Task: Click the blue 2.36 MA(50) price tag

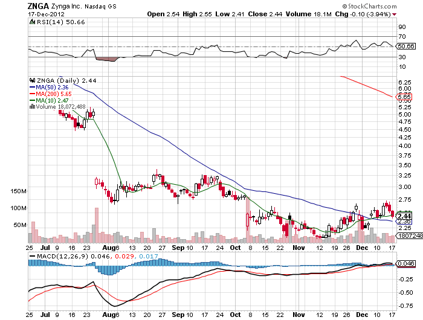Action: tap(404, 222)
